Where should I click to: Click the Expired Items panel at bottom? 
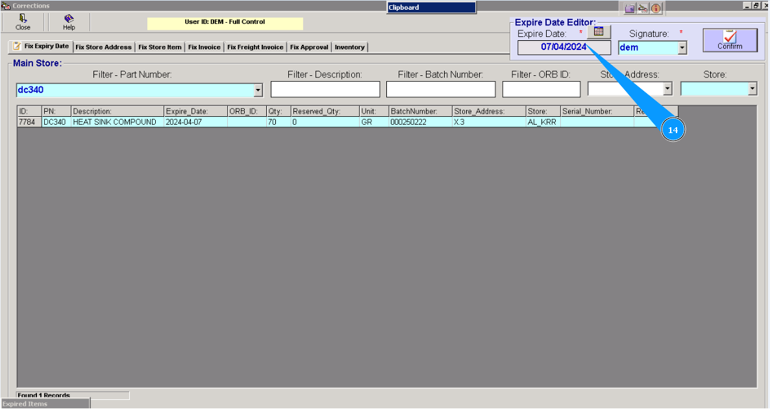(x=45, y=404)
